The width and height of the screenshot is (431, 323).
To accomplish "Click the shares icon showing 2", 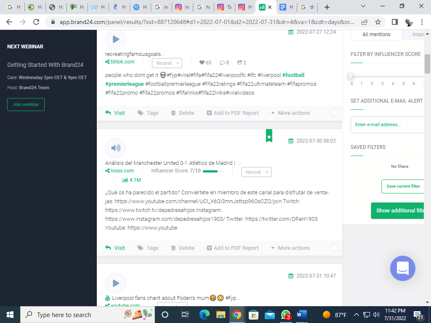I will pyautogui.click(x=239, y=62).
